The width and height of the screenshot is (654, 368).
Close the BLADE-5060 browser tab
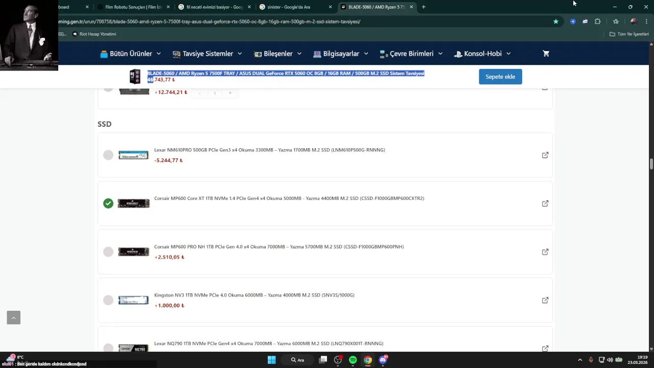click(411, 7)
